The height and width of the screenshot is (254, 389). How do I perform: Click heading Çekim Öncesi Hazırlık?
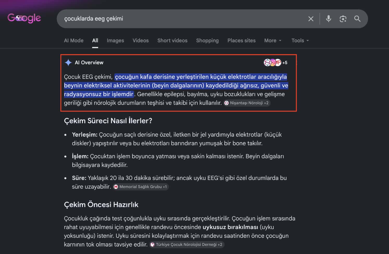pos(101,205)
